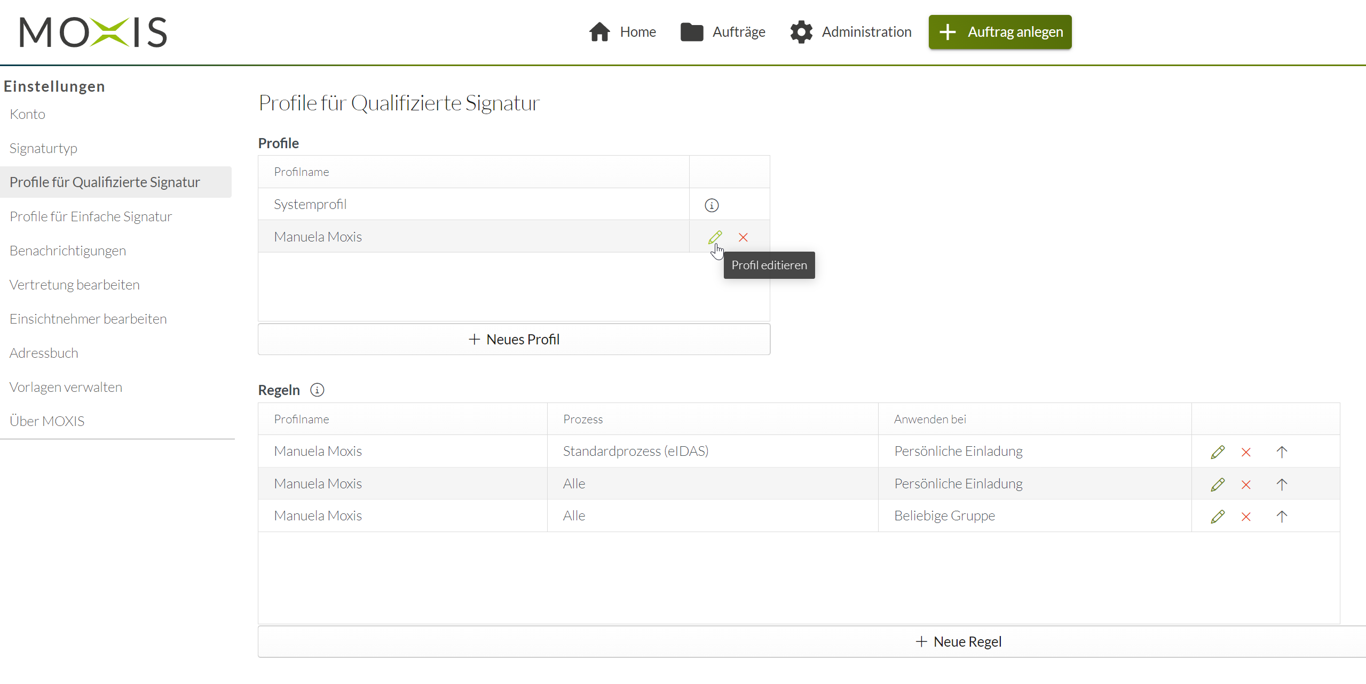Edit the second Persönliche Einladung rule

pyautogui.click(x=1218, y=485)
